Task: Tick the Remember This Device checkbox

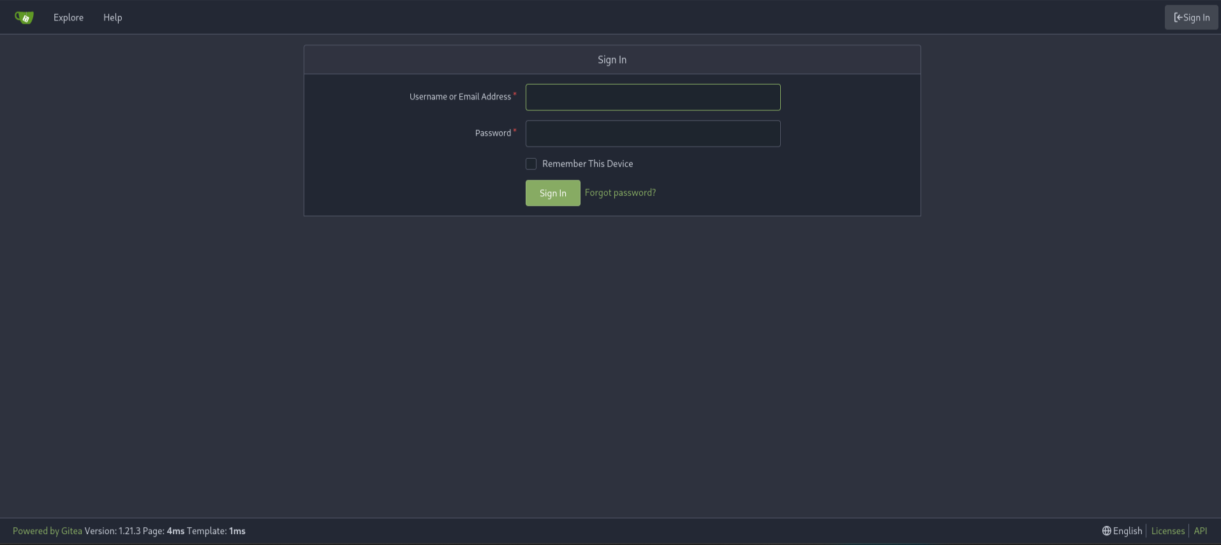Action: pos(531,164)
